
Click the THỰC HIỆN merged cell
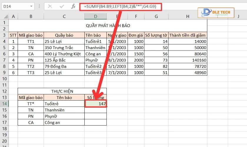[x=62, y=91]
